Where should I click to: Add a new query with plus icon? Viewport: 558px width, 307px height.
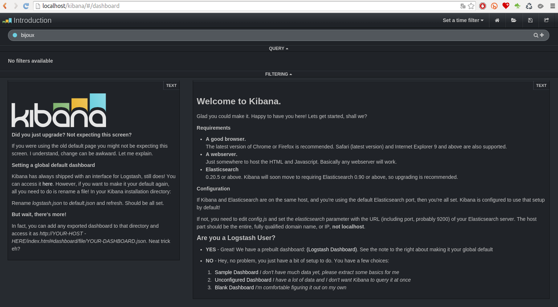(x=542, y=35)
